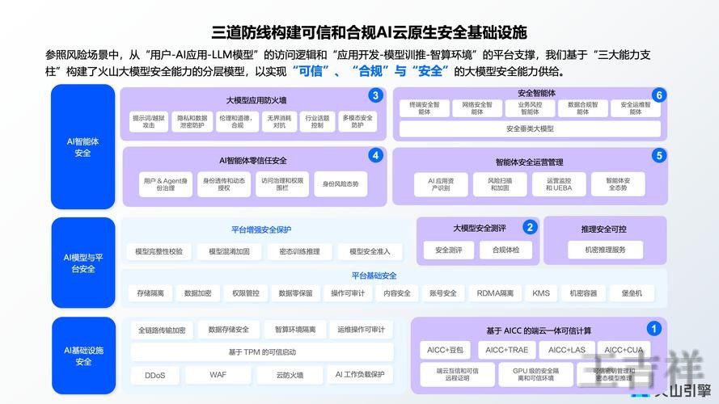The height and width of the screenshot is (404, 719).
Task: Select the AI智能体安全 blue side block
Action: pyautogui.click(x=82, y=147)
